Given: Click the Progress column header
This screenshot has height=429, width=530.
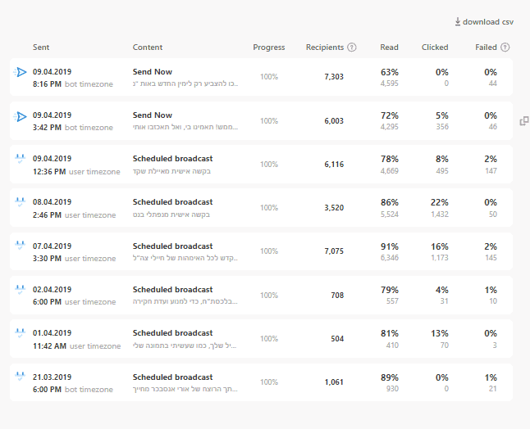Looking at the screenshot, I should coord(269,47).
